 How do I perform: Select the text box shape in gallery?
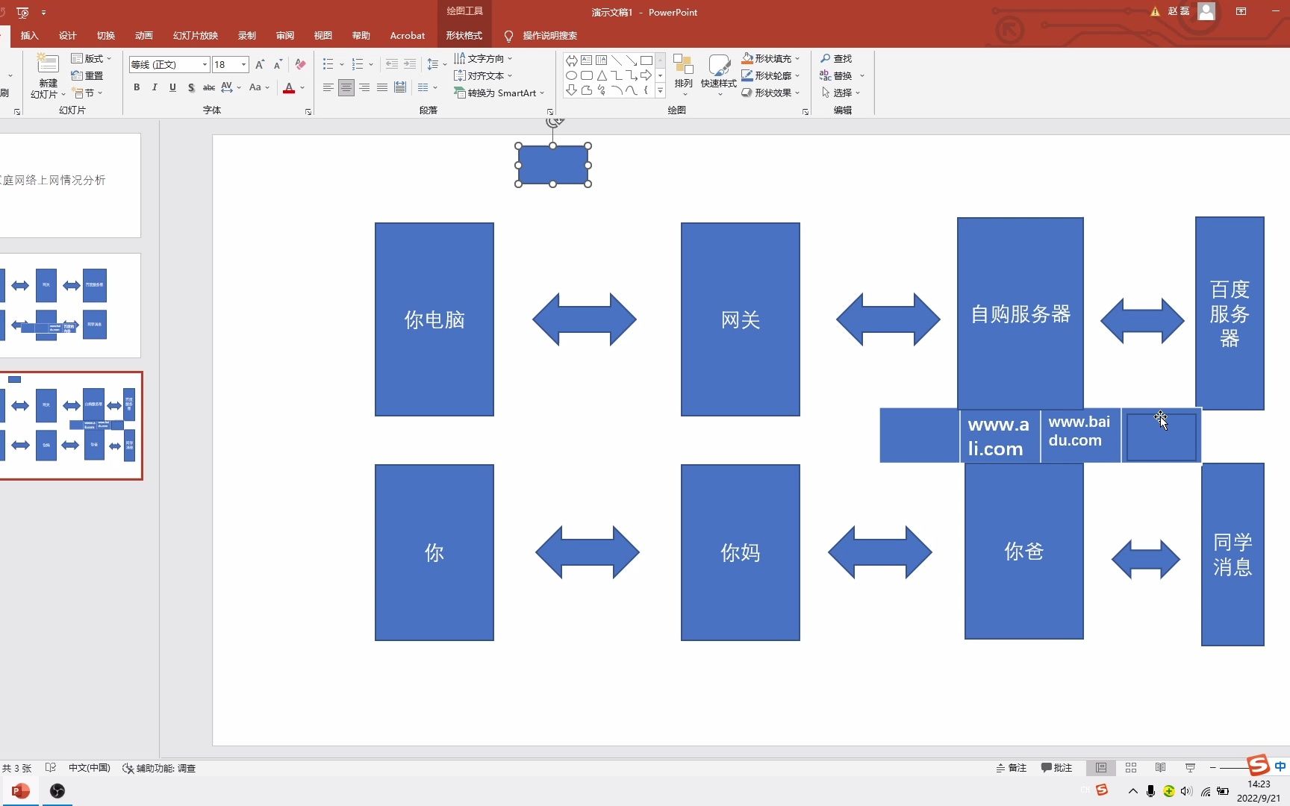coord(586,60)
